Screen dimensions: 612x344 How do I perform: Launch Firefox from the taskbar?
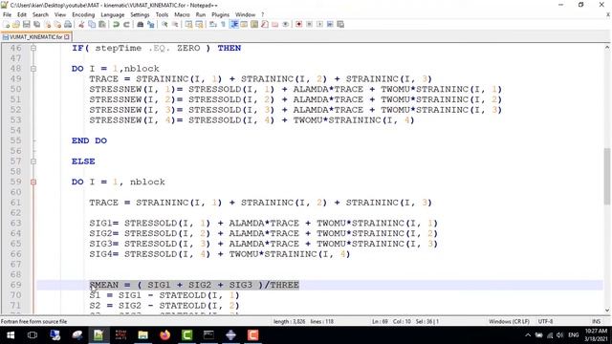pos(165,335)
